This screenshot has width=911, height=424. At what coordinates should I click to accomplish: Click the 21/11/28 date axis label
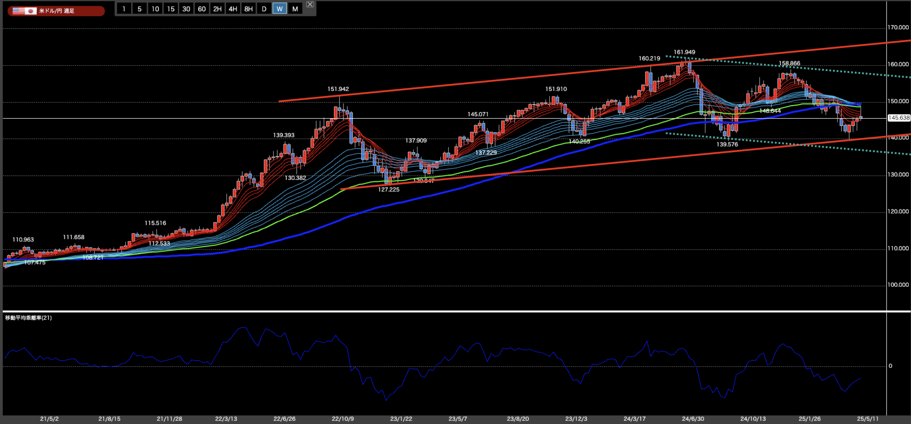(169, 419)
